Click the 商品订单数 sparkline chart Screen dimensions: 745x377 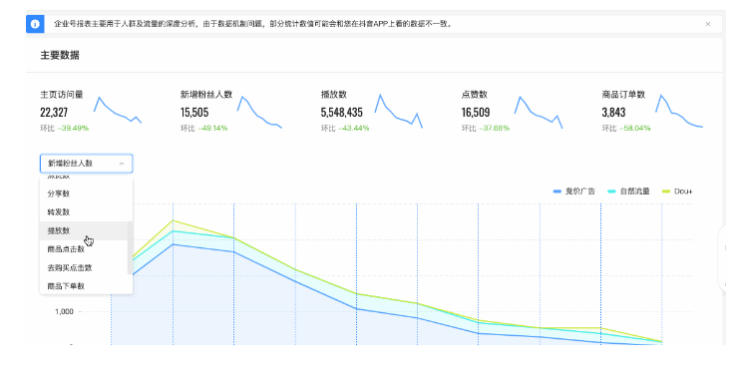(x=679, y=111)
